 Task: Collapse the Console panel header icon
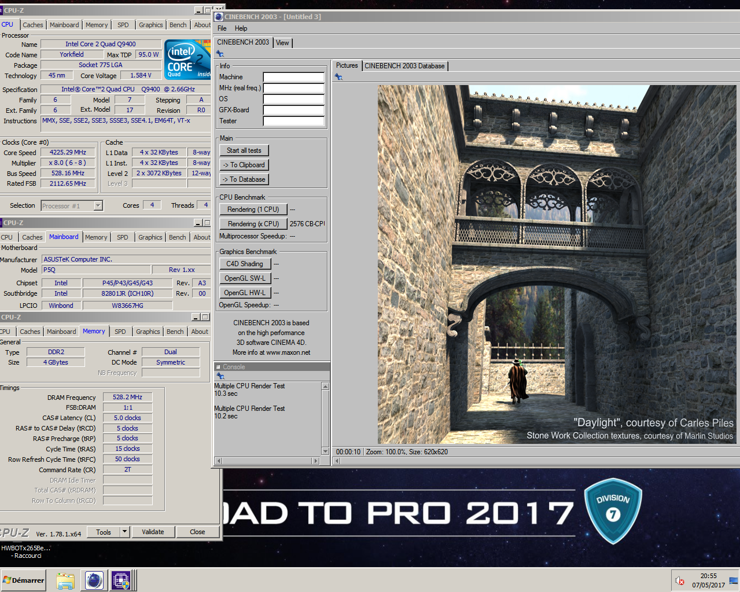click(218, 367)
